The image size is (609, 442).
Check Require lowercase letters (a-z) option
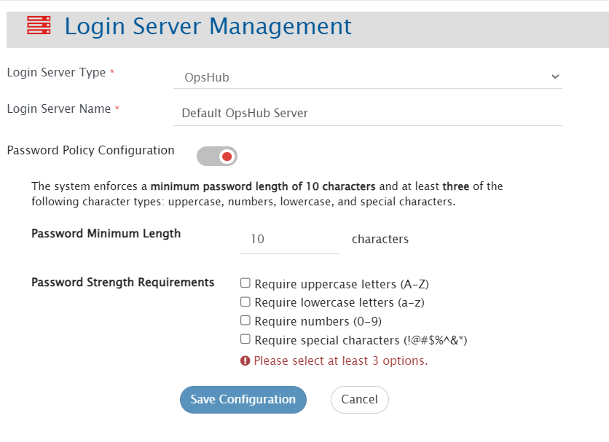tap(245, 302)
